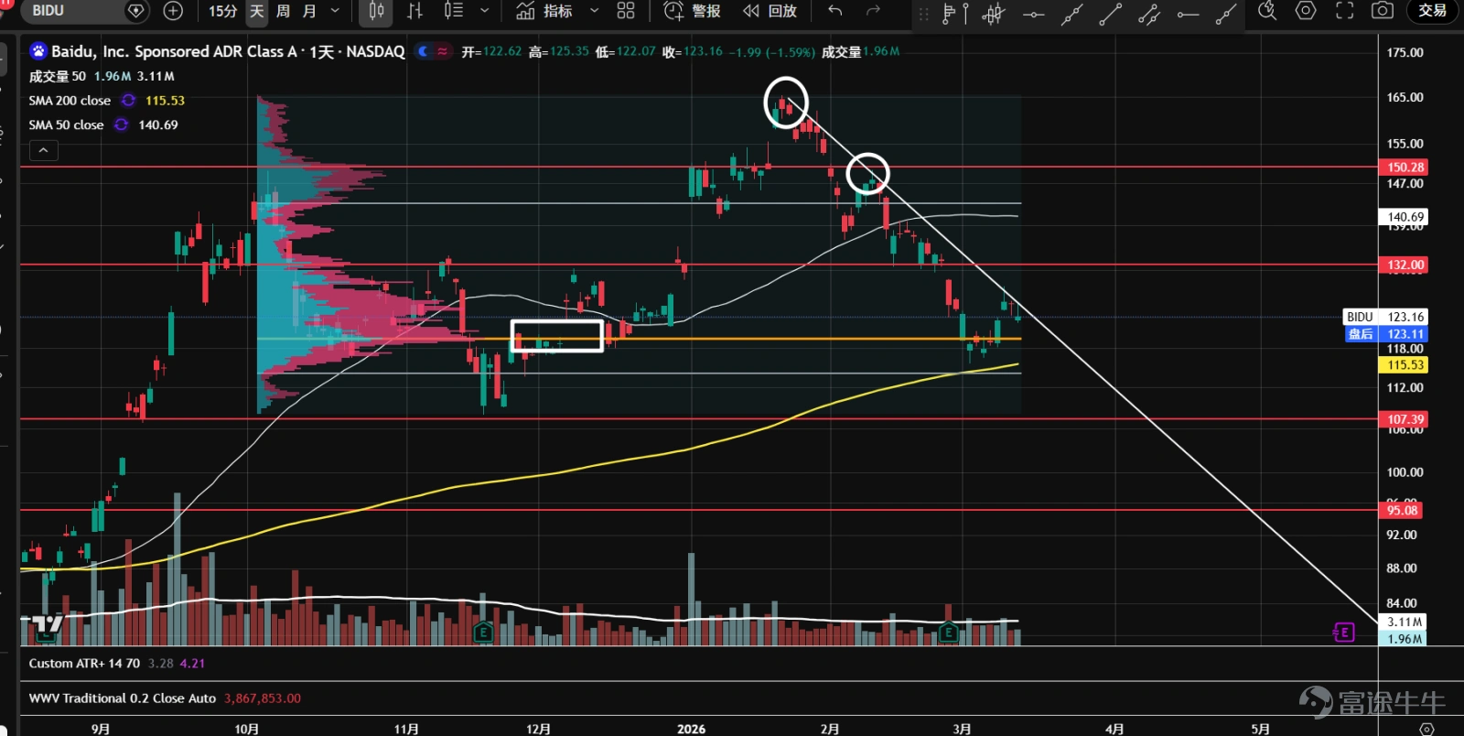Expand the indicators favorites dropdown arrow

594,11
